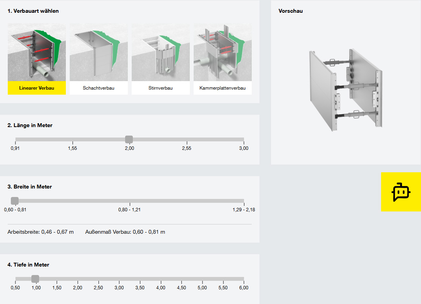Click the Linearer Verbau yellow label

pyautogui.click(x=37, y=88)
